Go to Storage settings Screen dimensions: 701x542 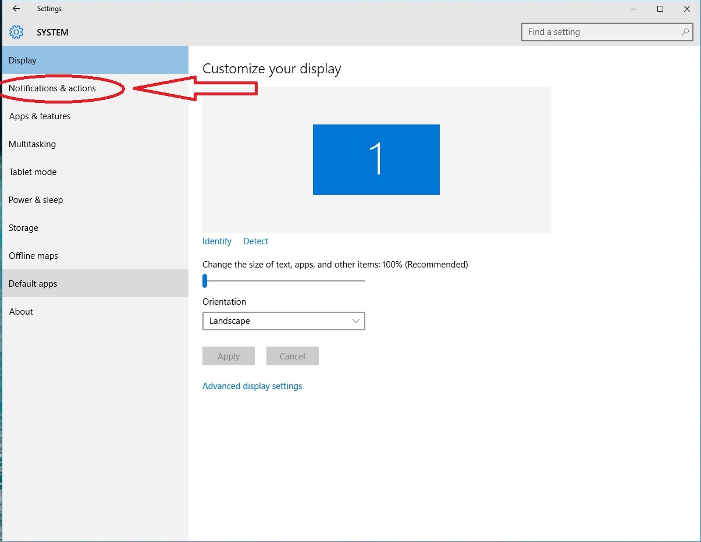click(95, 228)
